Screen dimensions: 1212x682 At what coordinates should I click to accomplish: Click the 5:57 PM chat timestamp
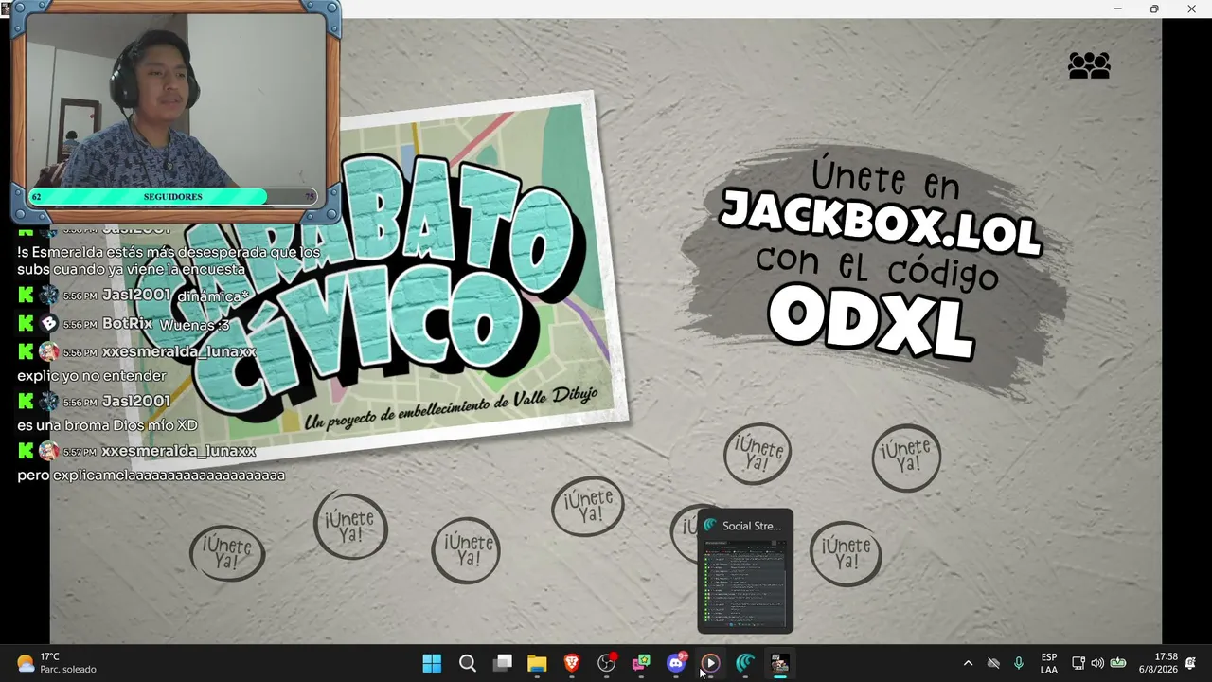[x=80, y=453]
